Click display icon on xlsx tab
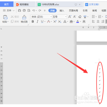Viewport: 107px width, 107px height. pyautogui.click(x=76, y=4)
